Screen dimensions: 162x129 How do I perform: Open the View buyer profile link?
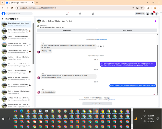pyautogui.click(x=102, y=39)
